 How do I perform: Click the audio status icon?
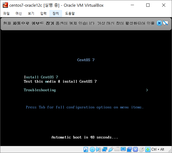point(99,150)
